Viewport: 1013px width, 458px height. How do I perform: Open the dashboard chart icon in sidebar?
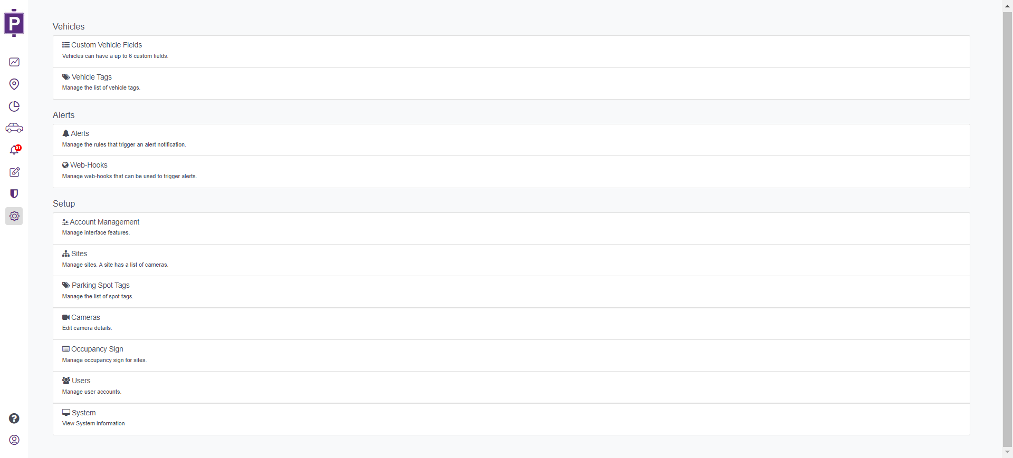point(14,62)
